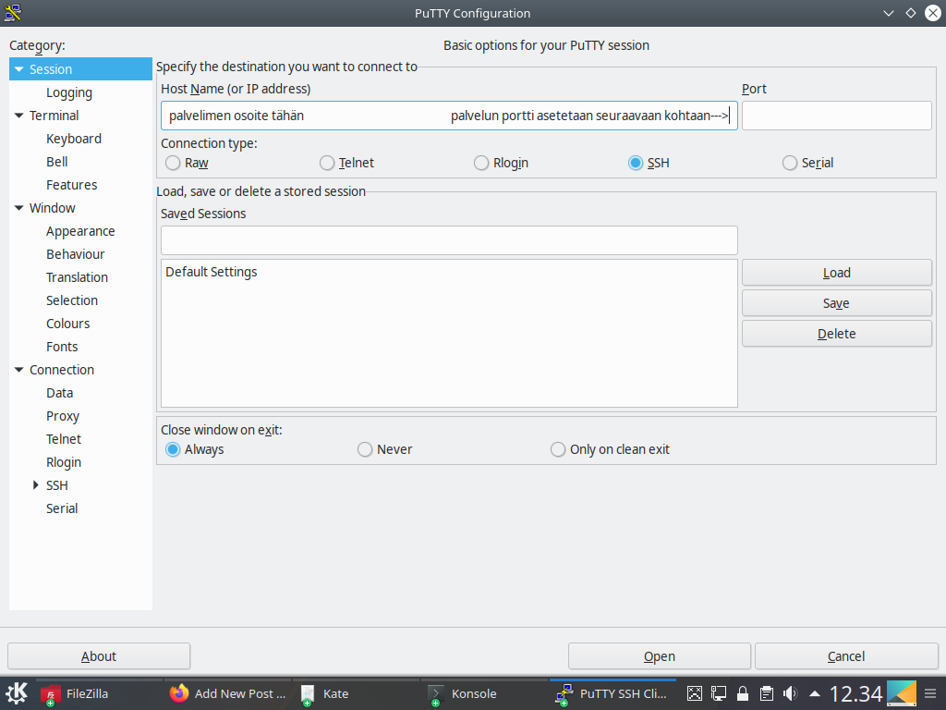This screenshot has height=710, width=946.
Task: Open the Logging category
Action: pyautogui.click(x=69, y=93)
